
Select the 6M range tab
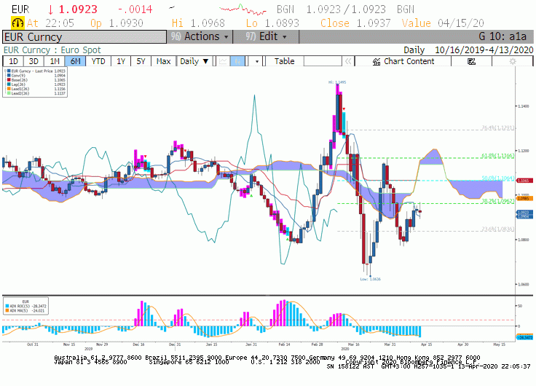point(75,61)
